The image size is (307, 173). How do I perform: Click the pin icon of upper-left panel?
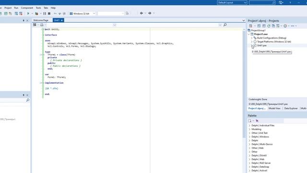(24, 20)
